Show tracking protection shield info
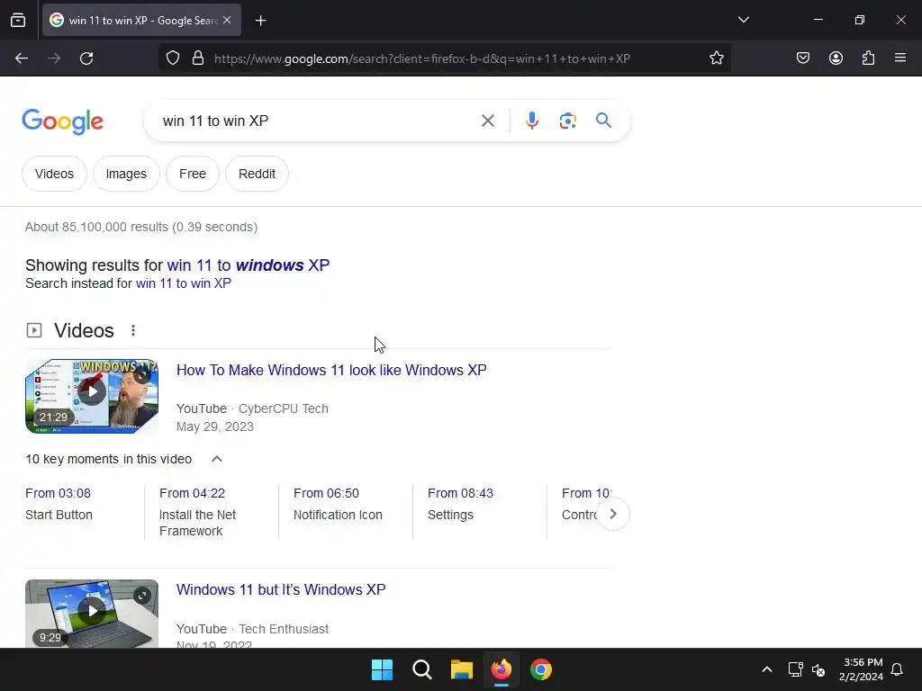Image resolution: width=922 pixels, height=691 pixels. tap(172, 58)
